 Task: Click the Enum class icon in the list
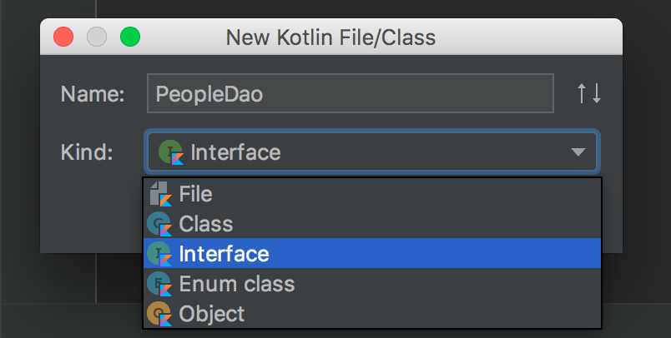pos(159,283)
